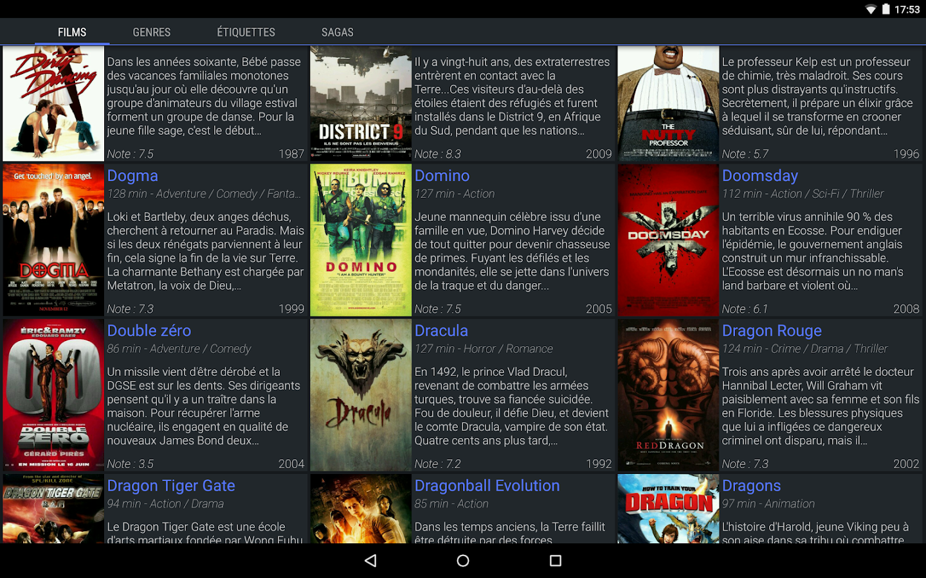Screen dimensions: 926x578
Task: Open the Dirty Dancing poster
Action: (53, 103)
